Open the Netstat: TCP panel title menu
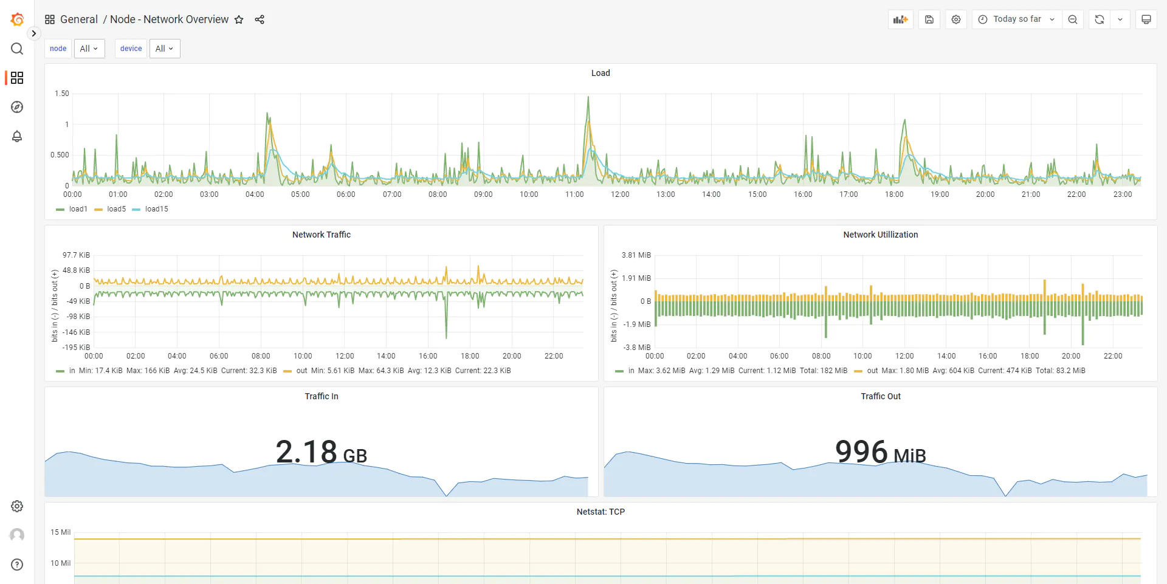The width and height of the screenshot is (1167, 584). [x=601, y=512]
